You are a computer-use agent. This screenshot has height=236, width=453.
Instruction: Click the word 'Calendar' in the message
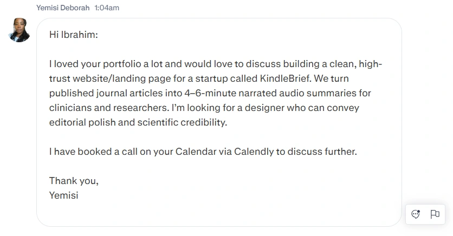(x=196, y=152)
